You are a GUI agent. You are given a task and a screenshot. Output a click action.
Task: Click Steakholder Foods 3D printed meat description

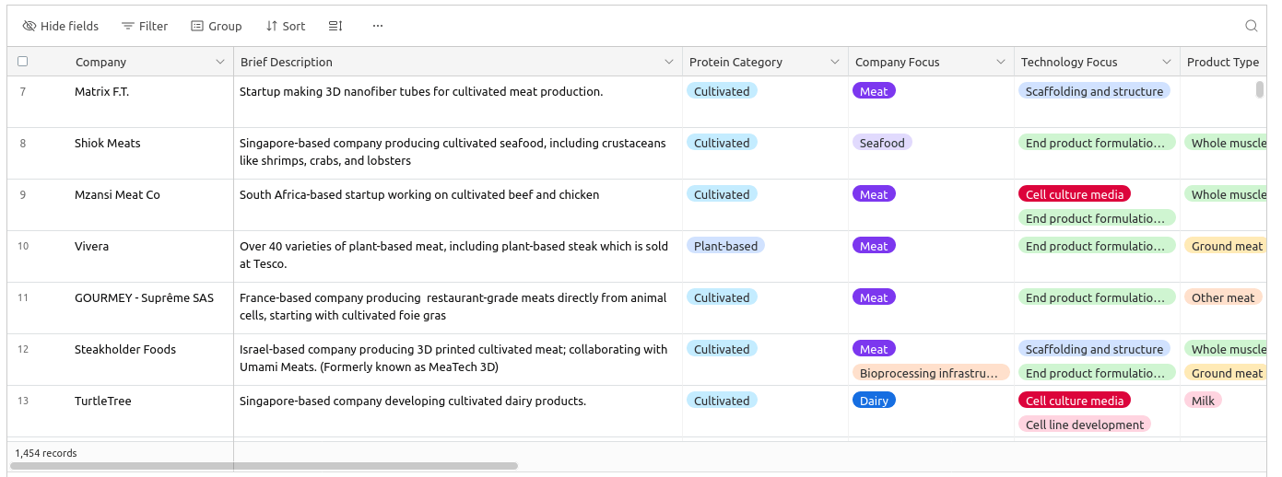pos(453,358)
